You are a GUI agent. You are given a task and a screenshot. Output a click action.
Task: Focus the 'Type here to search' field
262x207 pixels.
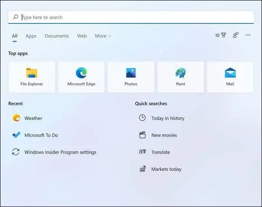tap(131, 17)
